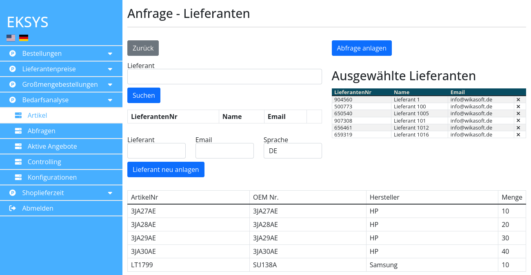Click Lieferant neu anlagen button
This screenshot has width=531, height=275.
(x=166, y=169)
